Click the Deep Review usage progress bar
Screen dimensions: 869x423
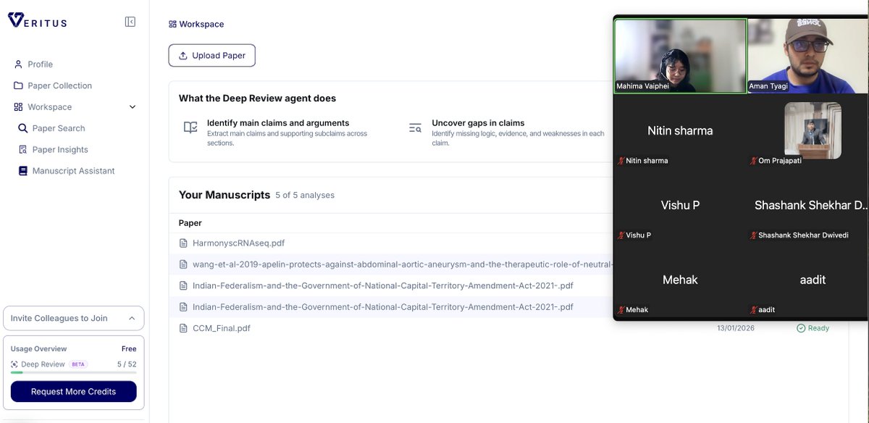[x=73, y=372]
